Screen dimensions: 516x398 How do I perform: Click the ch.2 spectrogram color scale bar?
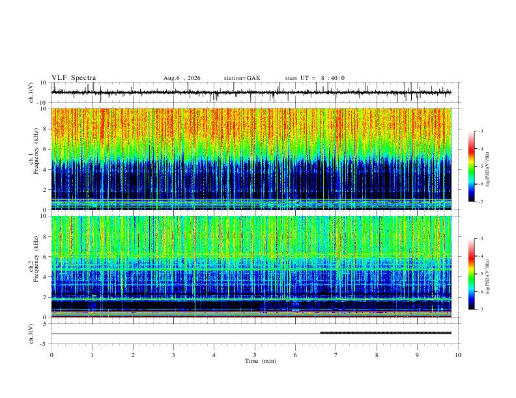471,274
